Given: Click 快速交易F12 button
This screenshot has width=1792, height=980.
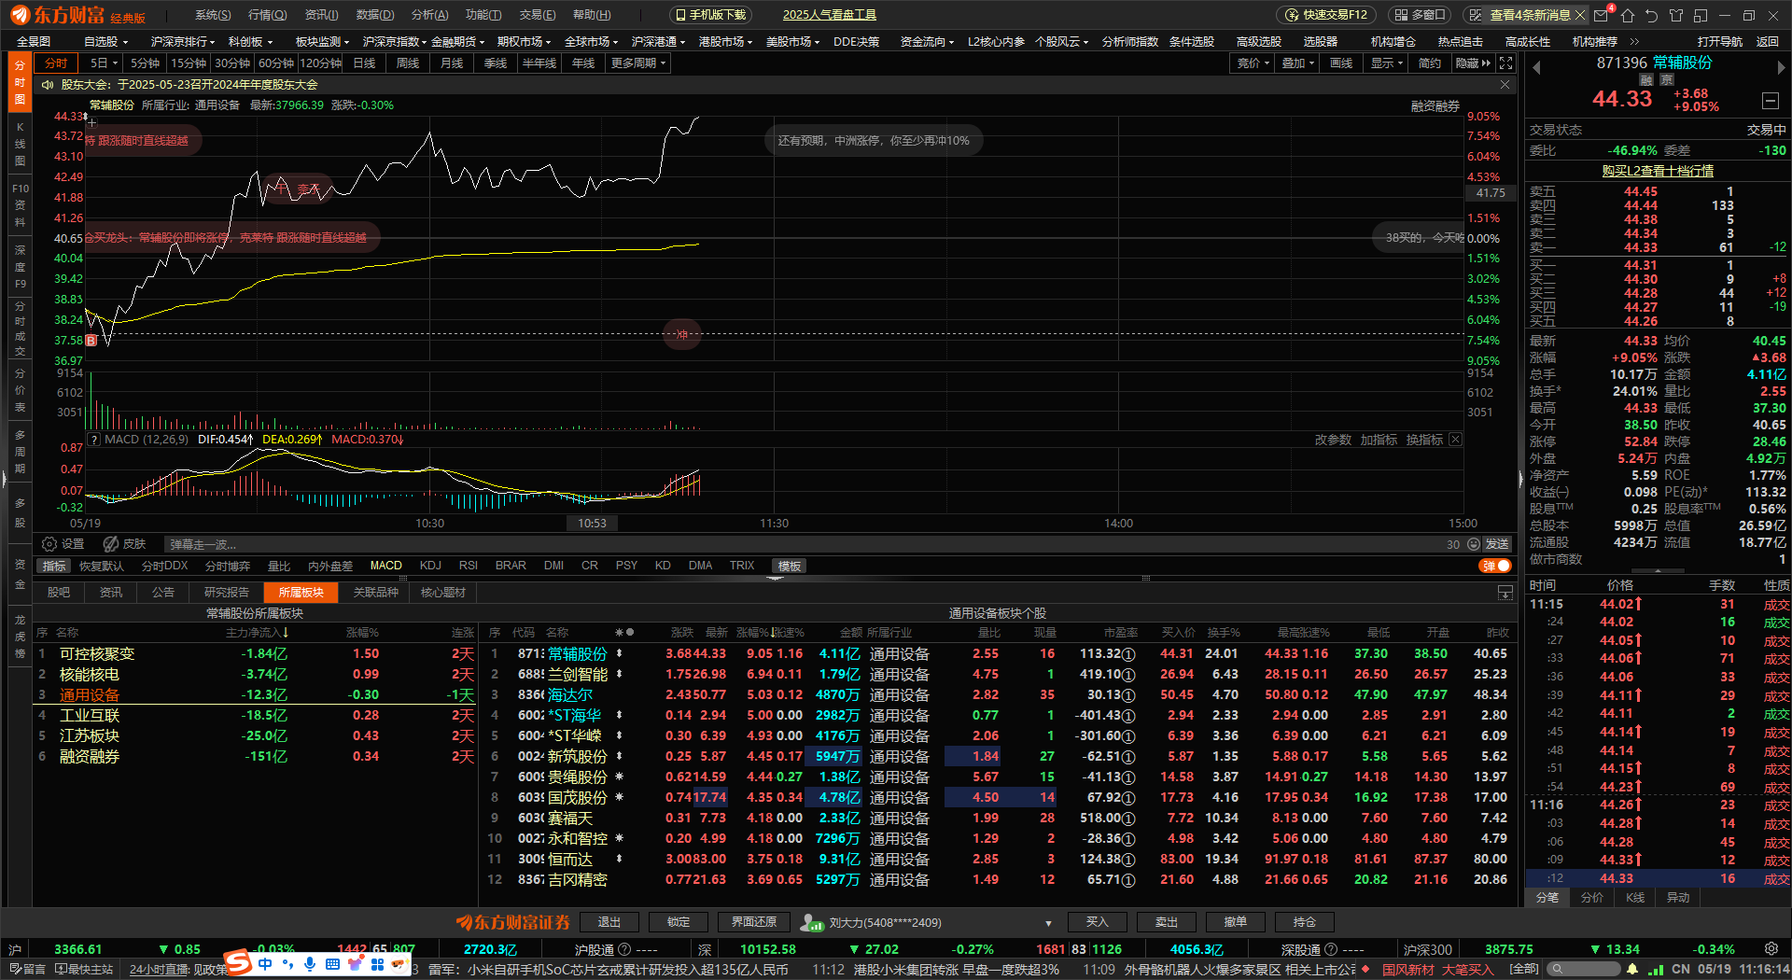Looking at the screenshot, I should coord(1326,15).
